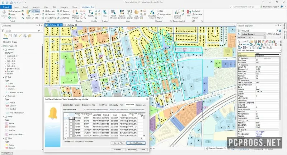The image size is (287, 155).
Task: Open the Hunter user account dropdown
Action: coord(270,7)
